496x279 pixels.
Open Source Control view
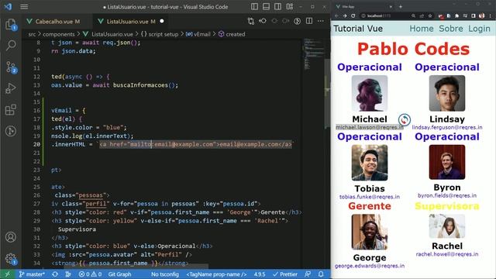(x=11, y=67)
